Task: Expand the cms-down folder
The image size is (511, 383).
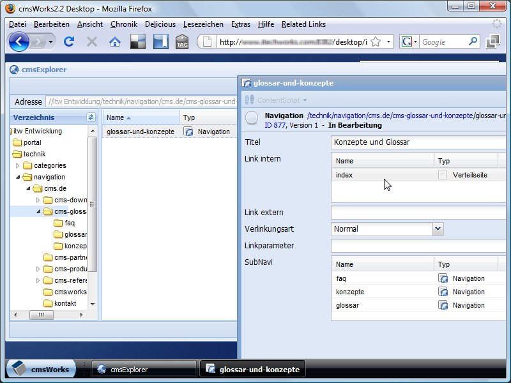Action: coord(38,200)
